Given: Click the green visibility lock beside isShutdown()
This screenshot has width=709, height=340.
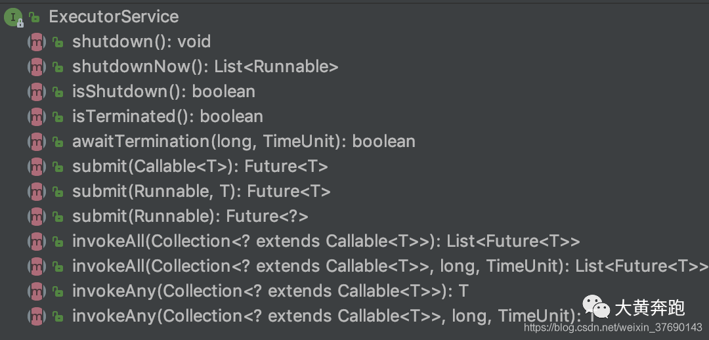Looking at the screenshot, I should [x=57, y=92].
